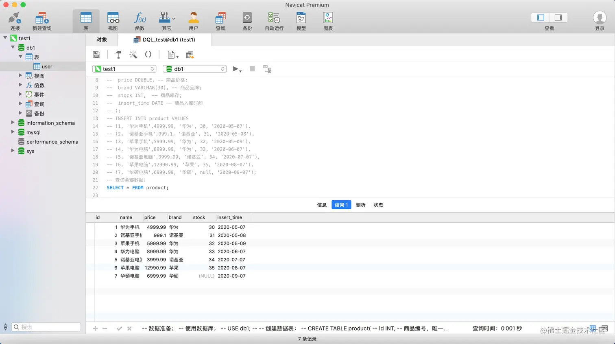Click the sidebar search field

(x=46, y=327)
